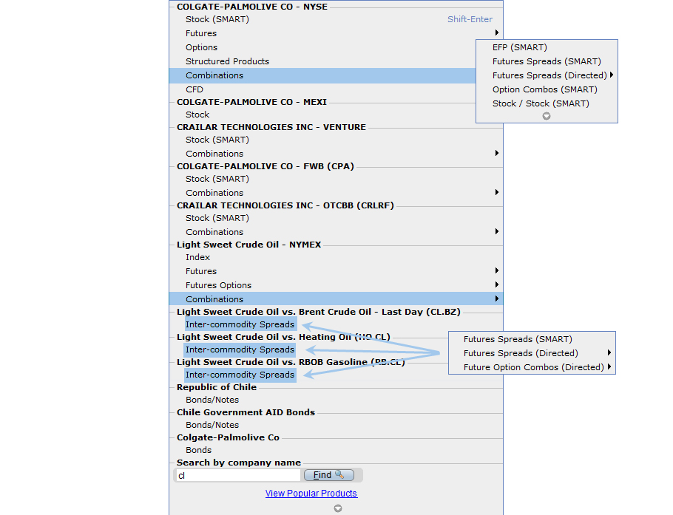Expand highlighted Combinations arrow under Light Sweet Crude Oil
The width and height of the screenshot is (673, 515).
tap(496, 299)
